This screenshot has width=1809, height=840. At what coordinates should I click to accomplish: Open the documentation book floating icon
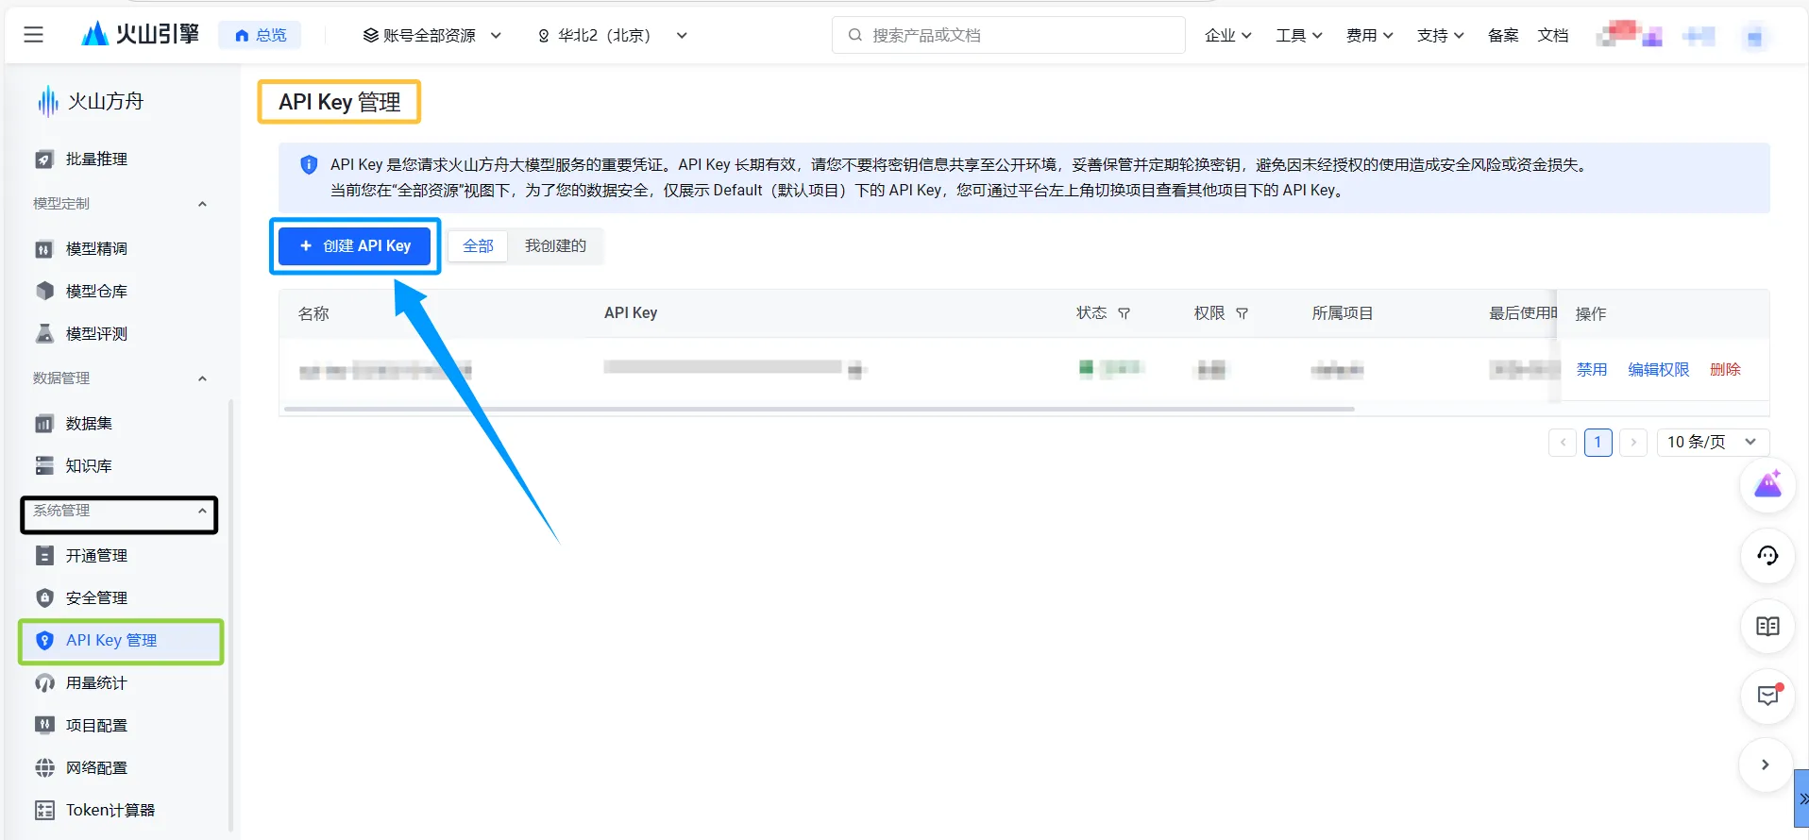[1767, 627]
